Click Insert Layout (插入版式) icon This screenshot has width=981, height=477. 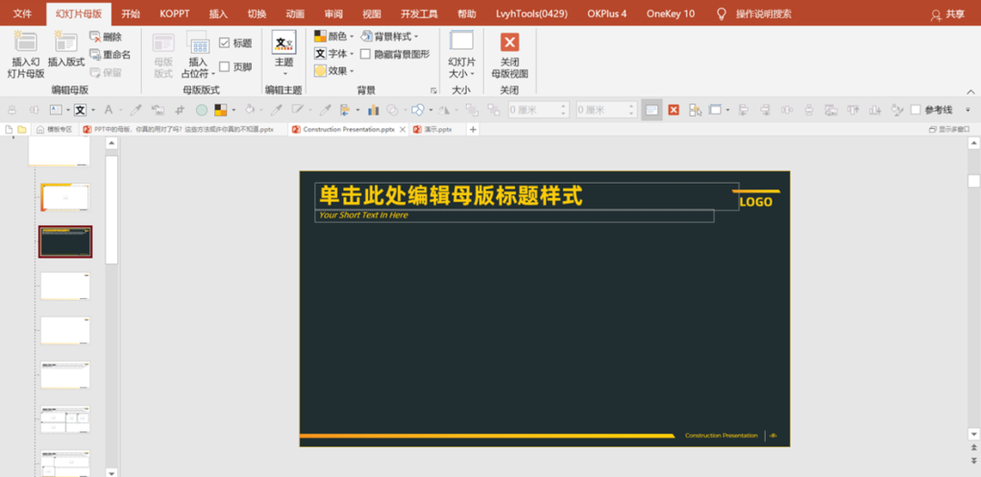[65, 43]
